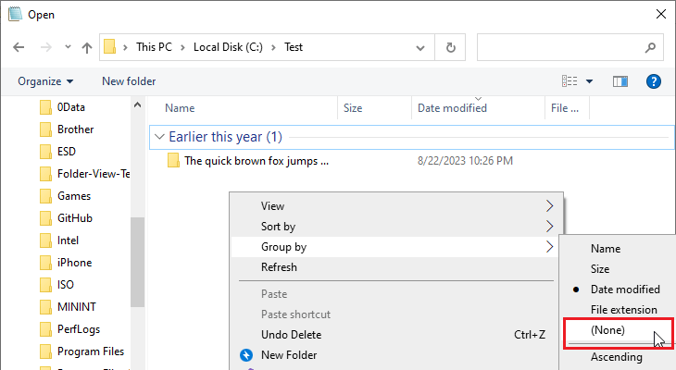
Task: Click the change view icon
Action: (x=570, y=81)
